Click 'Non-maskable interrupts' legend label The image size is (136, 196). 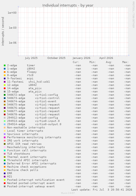(26, 128)
